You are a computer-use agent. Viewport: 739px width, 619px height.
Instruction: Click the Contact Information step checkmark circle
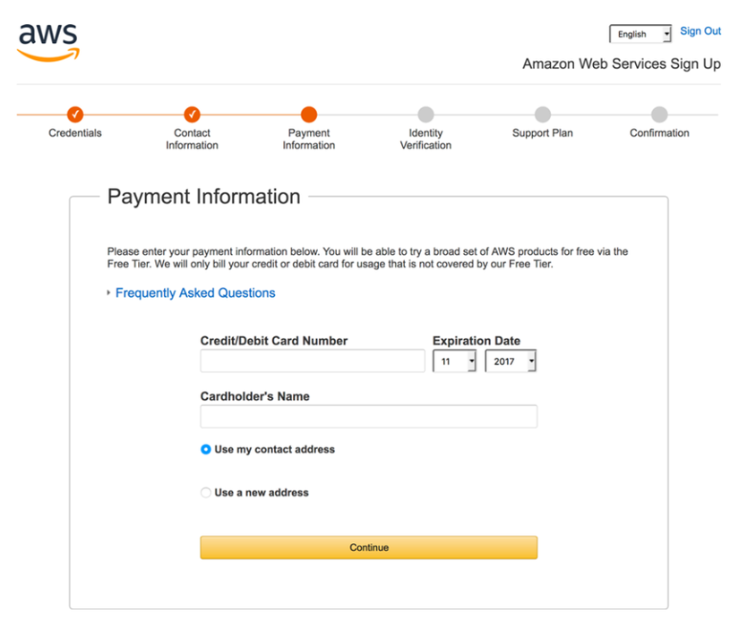[192, 114]
